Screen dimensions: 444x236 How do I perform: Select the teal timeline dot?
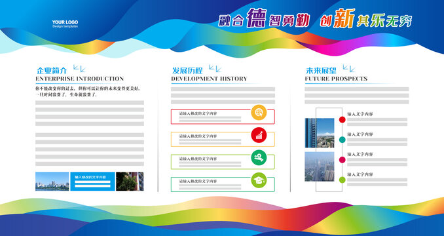pyautogui.click(x=342, y=140)
